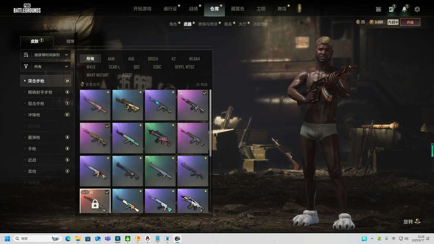434x244 pixels.
Task: Open the sort dropdown 按获得时间排列
Action: [46, 55]
